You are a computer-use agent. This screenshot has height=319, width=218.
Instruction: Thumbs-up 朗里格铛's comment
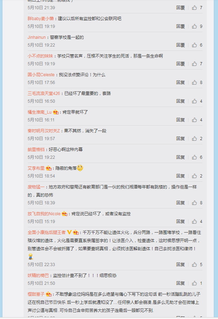click(x=194, y=157)
